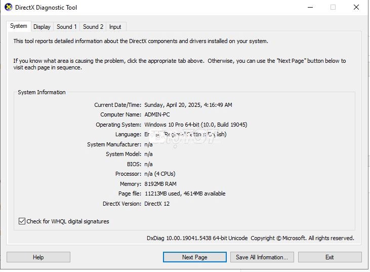The width and height of the screenshot is (370, 272).
Task: Click the Help button
Action: pyautogui.click(x=38, y=257)
